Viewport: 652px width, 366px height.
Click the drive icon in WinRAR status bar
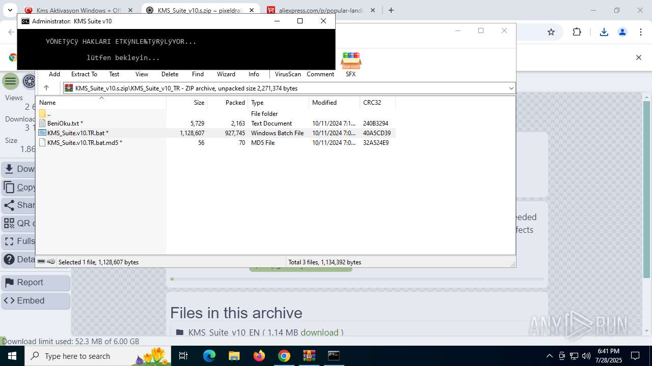(x=41, y=262)
